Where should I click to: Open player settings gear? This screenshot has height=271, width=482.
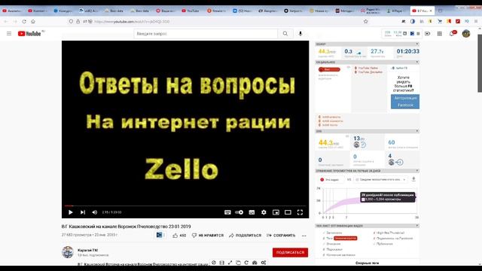[264, 212]
